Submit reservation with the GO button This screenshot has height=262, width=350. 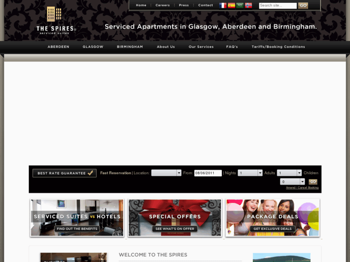tap(313, 182)
